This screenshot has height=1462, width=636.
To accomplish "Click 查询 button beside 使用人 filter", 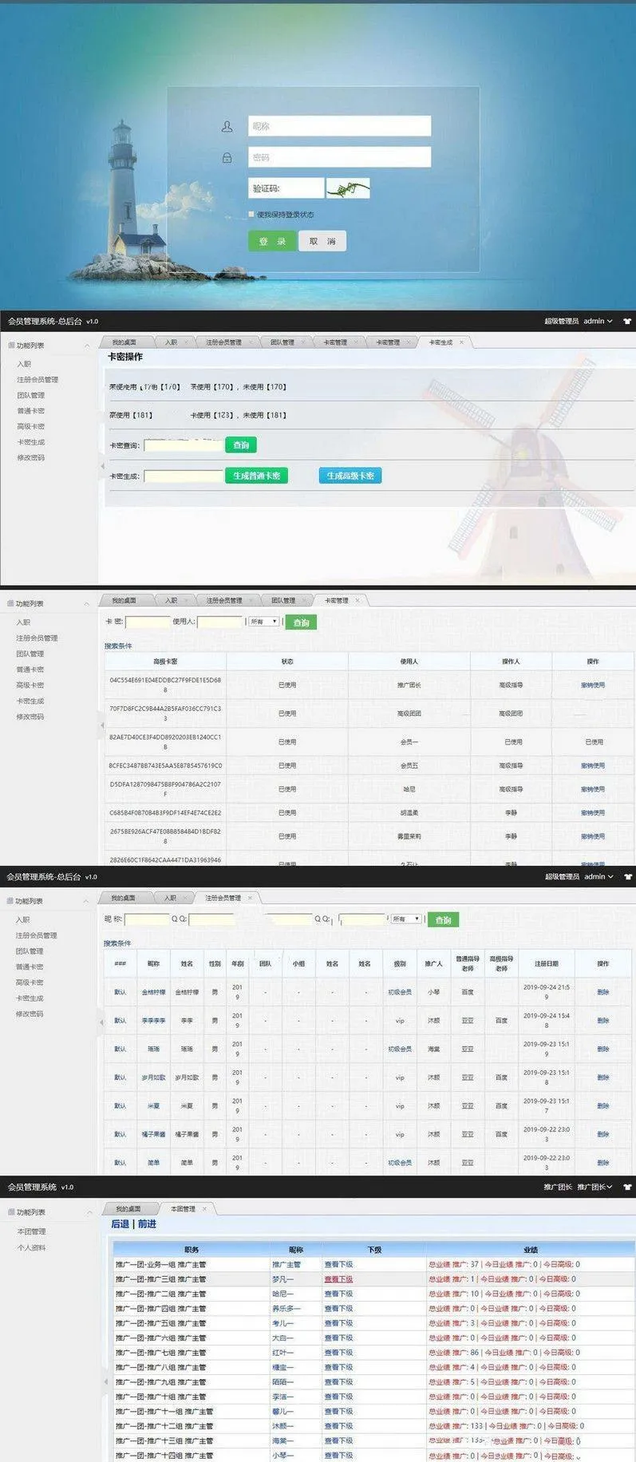I will tap(301, 622).
